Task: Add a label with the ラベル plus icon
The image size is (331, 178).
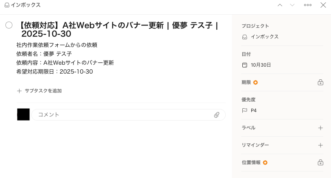Action: click(x=320, y=128)
